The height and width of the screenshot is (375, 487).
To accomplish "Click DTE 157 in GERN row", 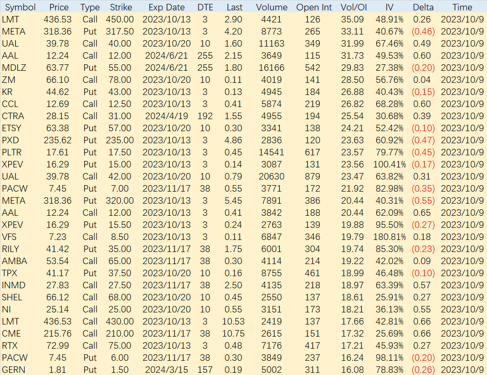I will point(205,370).
